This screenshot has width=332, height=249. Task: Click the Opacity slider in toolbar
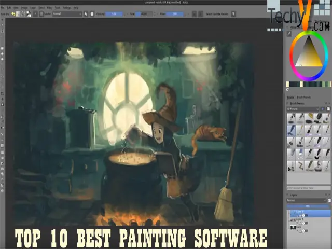pos(114,14)
